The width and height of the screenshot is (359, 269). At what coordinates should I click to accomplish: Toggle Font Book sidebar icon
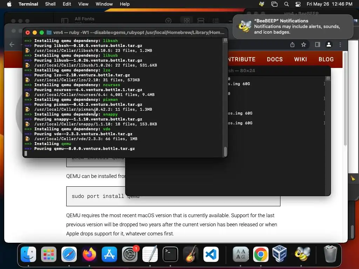(65, 21)
